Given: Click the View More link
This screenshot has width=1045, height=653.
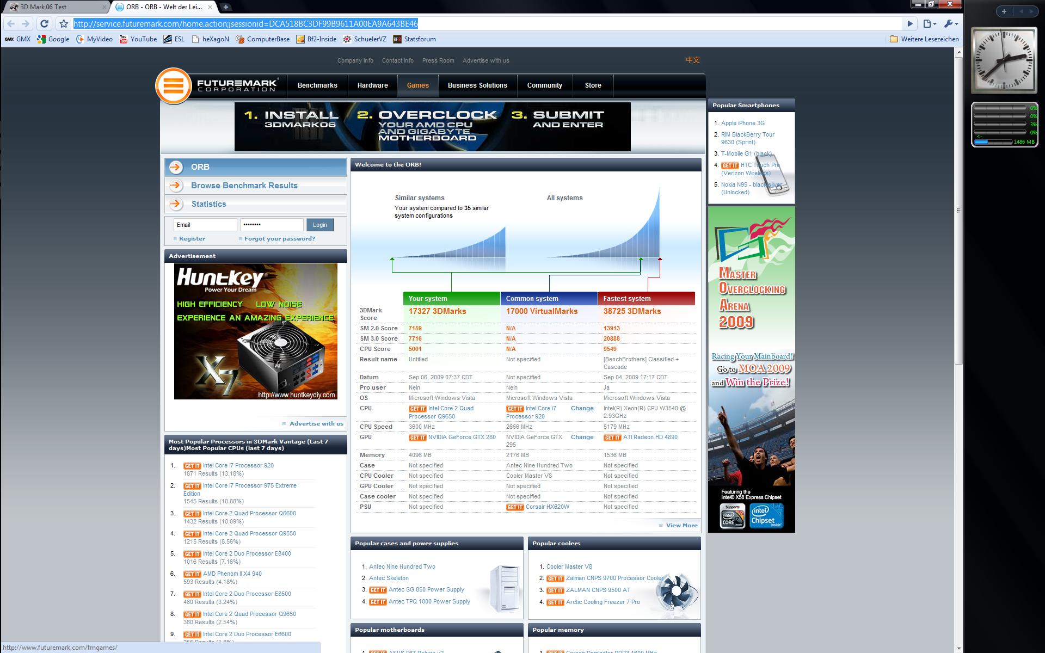Looking at the screenshot, I should 682,526.
